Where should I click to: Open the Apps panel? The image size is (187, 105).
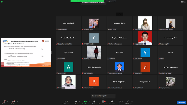(x=120, y=102)
